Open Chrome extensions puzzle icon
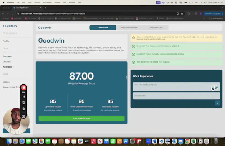Screen dimensions: 225x146 [189, 13]
